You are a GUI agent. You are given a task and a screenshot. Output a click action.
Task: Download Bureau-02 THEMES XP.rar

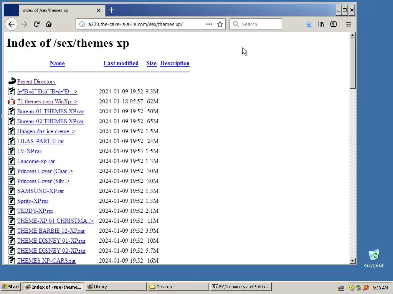(x=50, y=121)
